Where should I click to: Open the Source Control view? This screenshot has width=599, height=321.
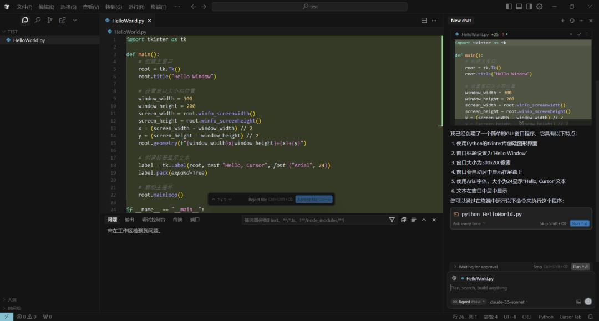pyautogui.click(x=50, y=20)
